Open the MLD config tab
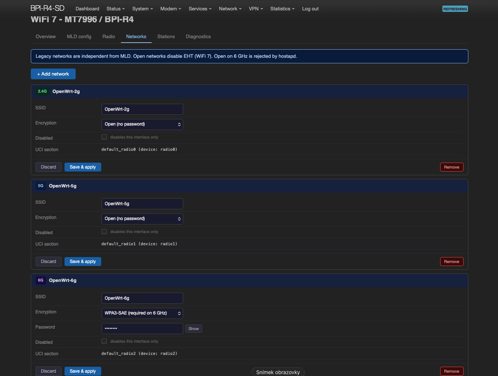This screenshot has height=376, width=498. pyautogui.click(x=79, y=36)
